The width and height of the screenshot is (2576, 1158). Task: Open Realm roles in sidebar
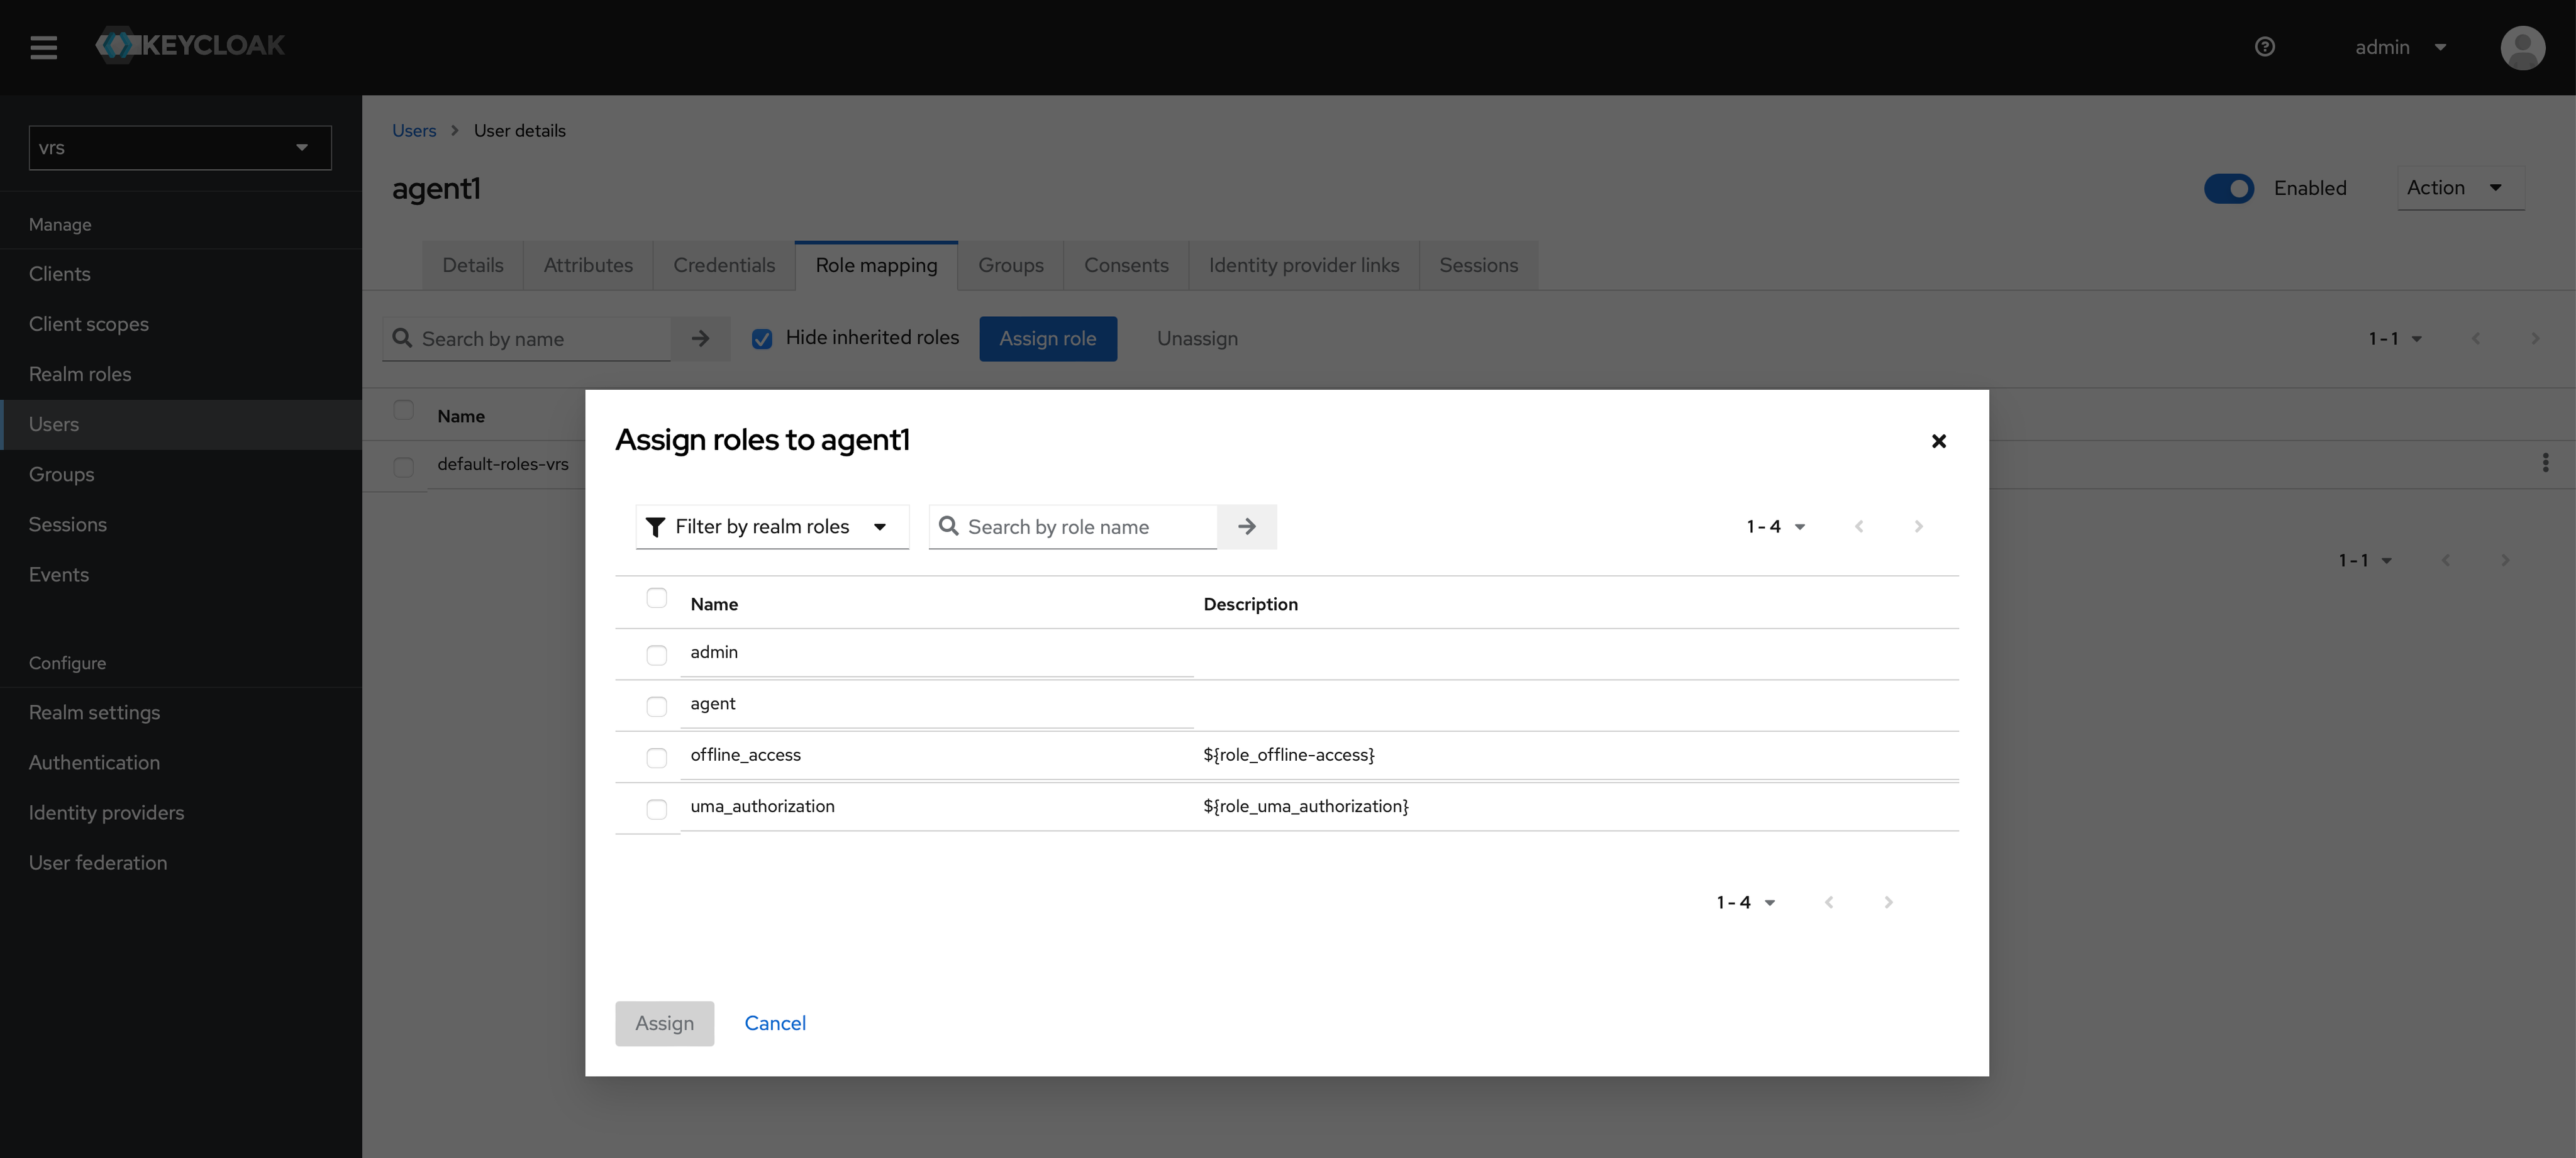coord(80,374)
